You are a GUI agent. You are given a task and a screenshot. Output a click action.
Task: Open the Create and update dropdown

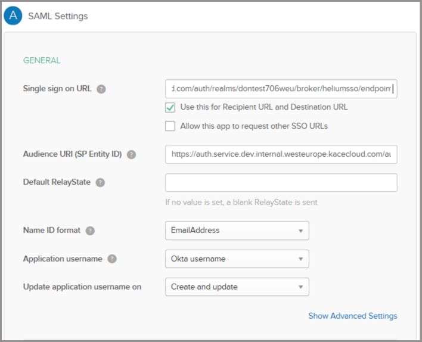click(x=237, y=287)
